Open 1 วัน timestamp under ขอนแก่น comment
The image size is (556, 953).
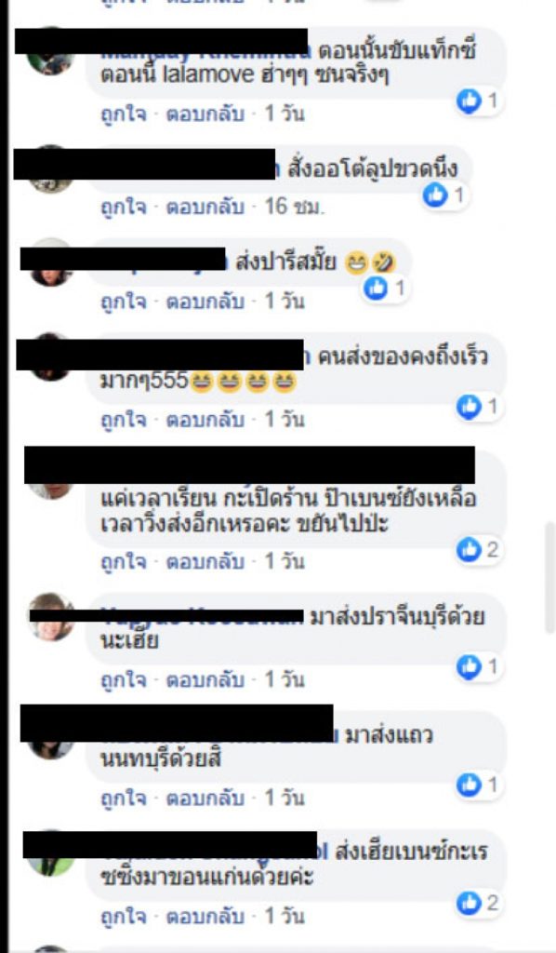pos(285,916)
